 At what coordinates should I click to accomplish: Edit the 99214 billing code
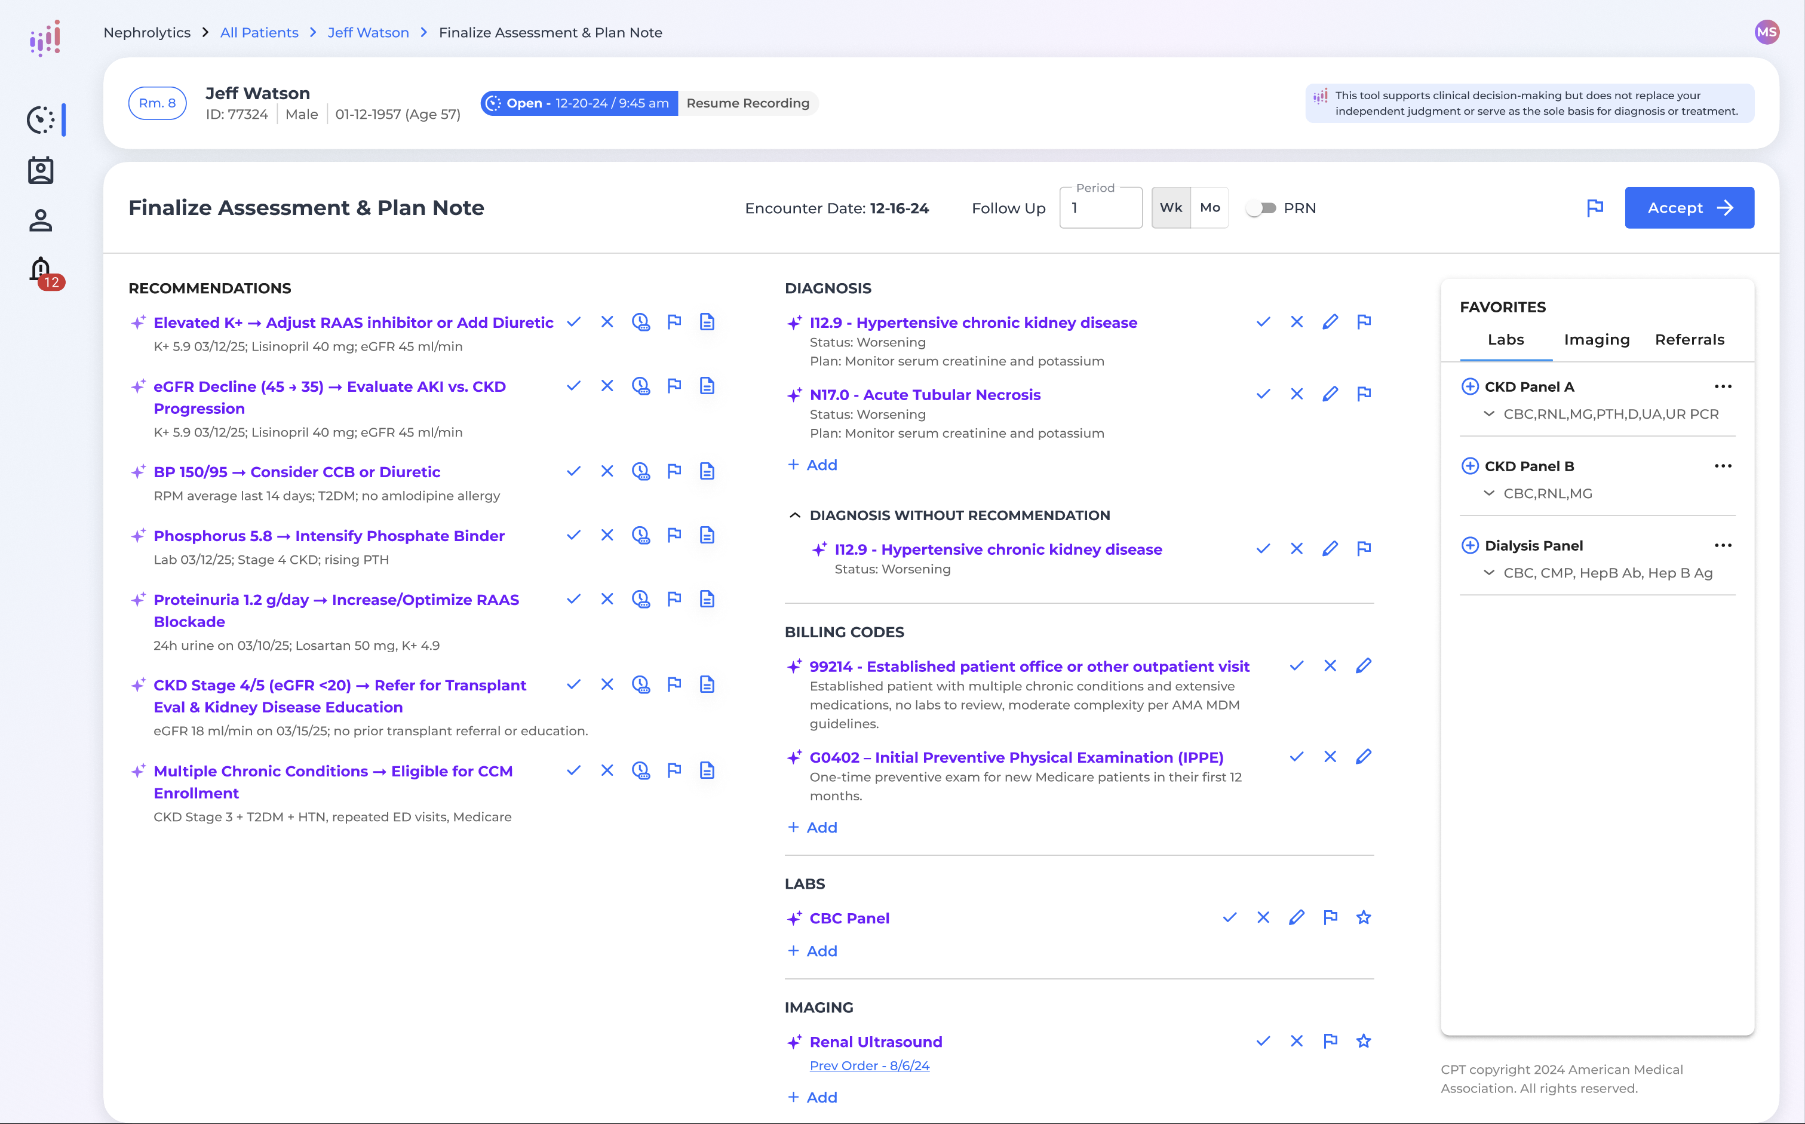[1364, 665]
